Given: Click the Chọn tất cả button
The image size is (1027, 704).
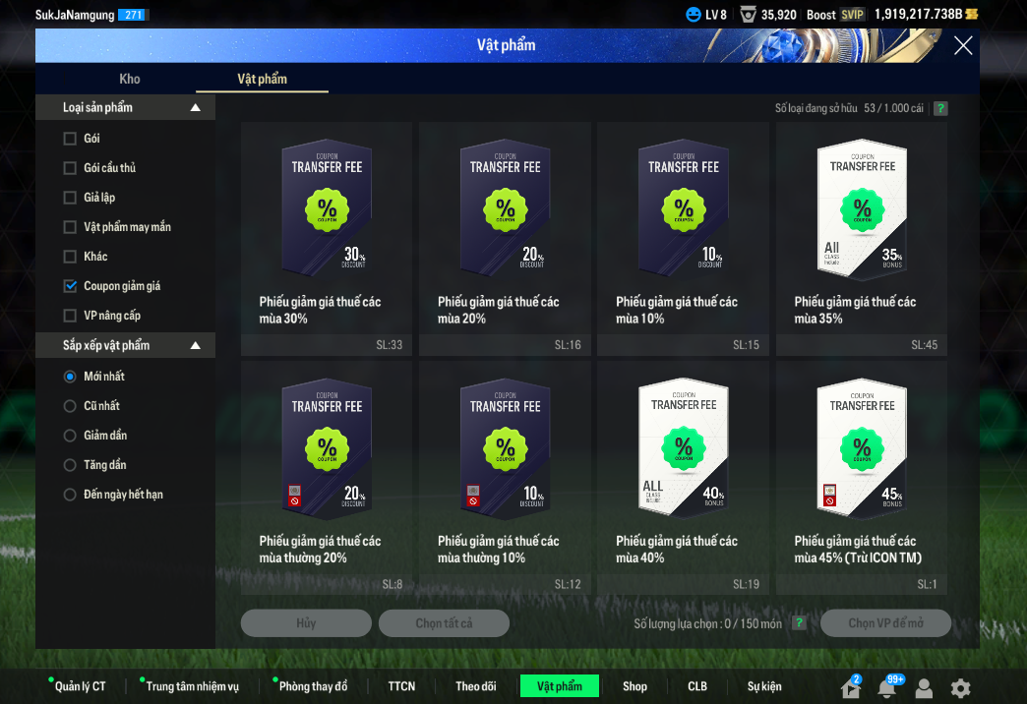Looking at the screenshot, I should click(444, 623).
